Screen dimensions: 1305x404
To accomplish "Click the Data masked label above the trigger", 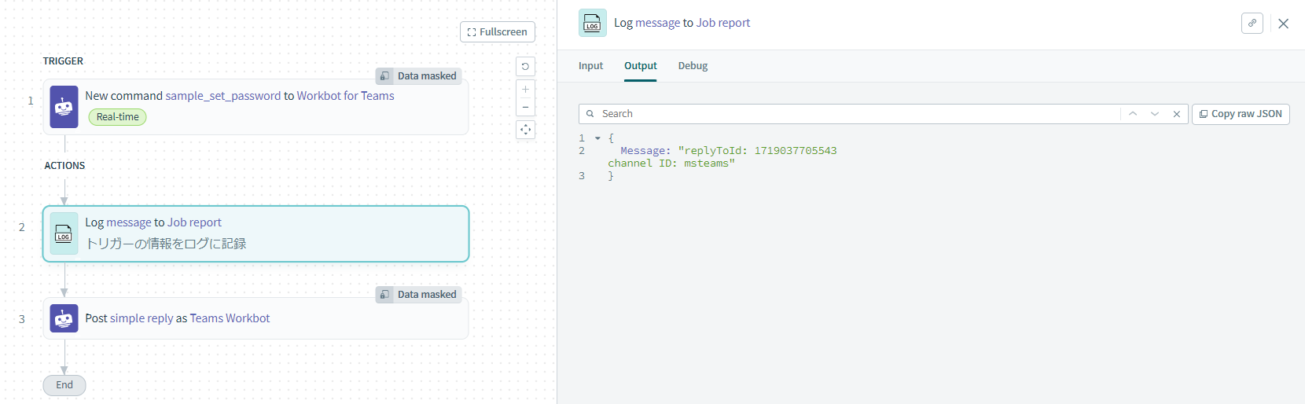I will [x=418, y=76].
